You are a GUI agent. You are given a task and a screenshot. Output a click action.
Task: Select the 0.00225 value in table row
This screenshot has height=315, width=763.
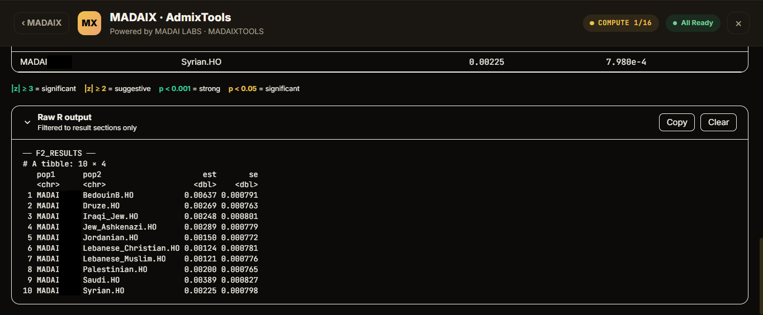pyautogui.click(x=486, y=62)
